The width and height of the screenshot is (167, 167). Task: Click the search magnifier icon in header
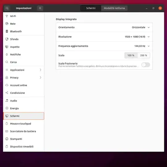7,8
